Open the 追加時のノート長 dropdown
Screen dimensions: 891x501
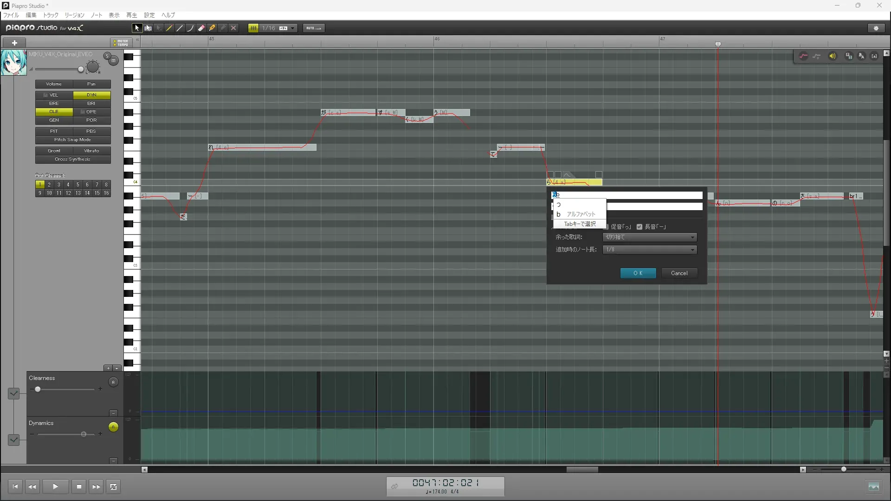[649, 250]
